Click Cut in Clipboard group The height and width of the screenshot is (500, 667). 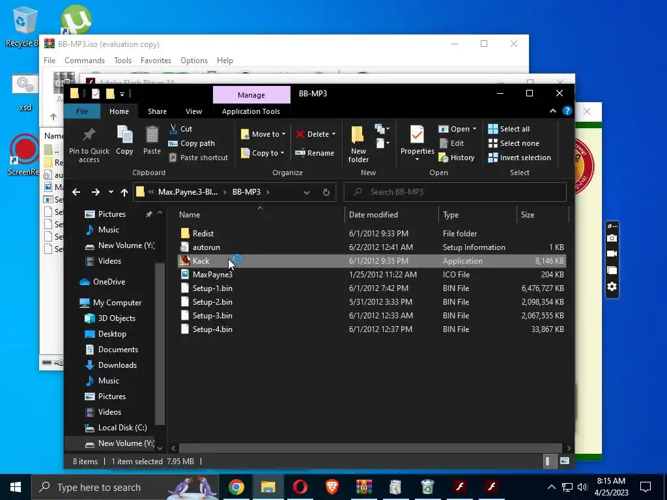tap(181, 129)
